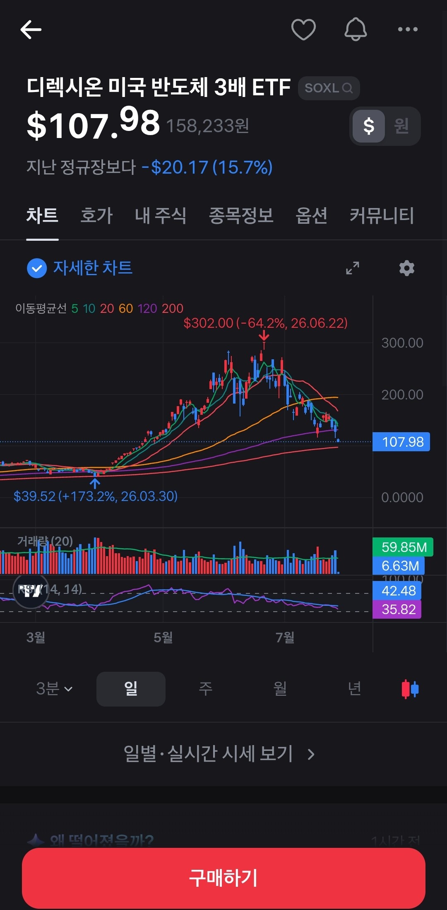The width and height of the screenshot is (447, 910).
Task: Tap the back arrow icon
Action: pyautogui.click(x=31, y=29)
